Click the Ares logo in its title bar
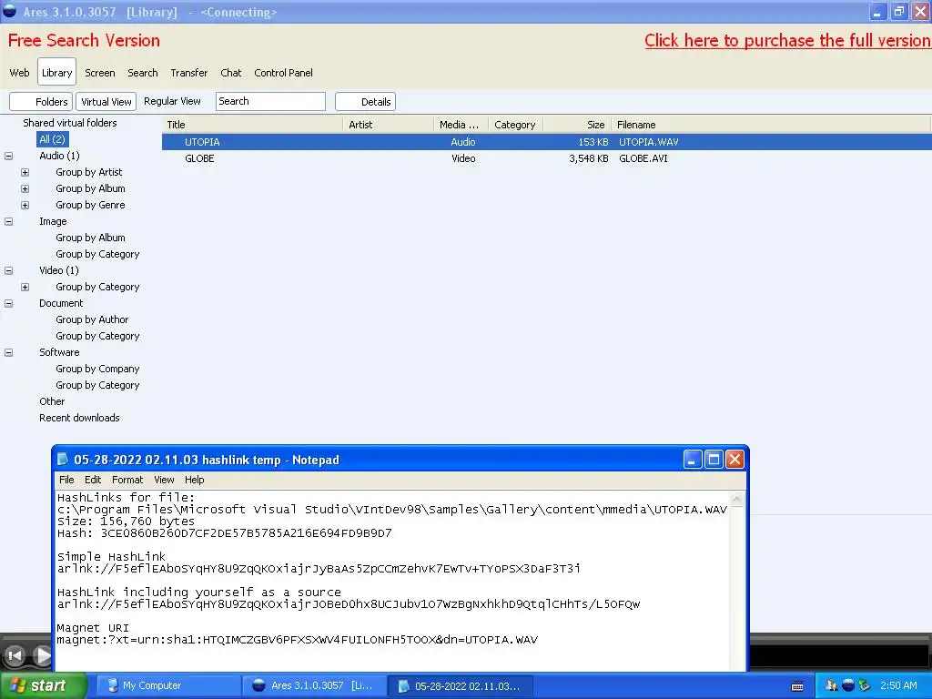This screenshot has height=699, width=932. click(x=9, y=11)
